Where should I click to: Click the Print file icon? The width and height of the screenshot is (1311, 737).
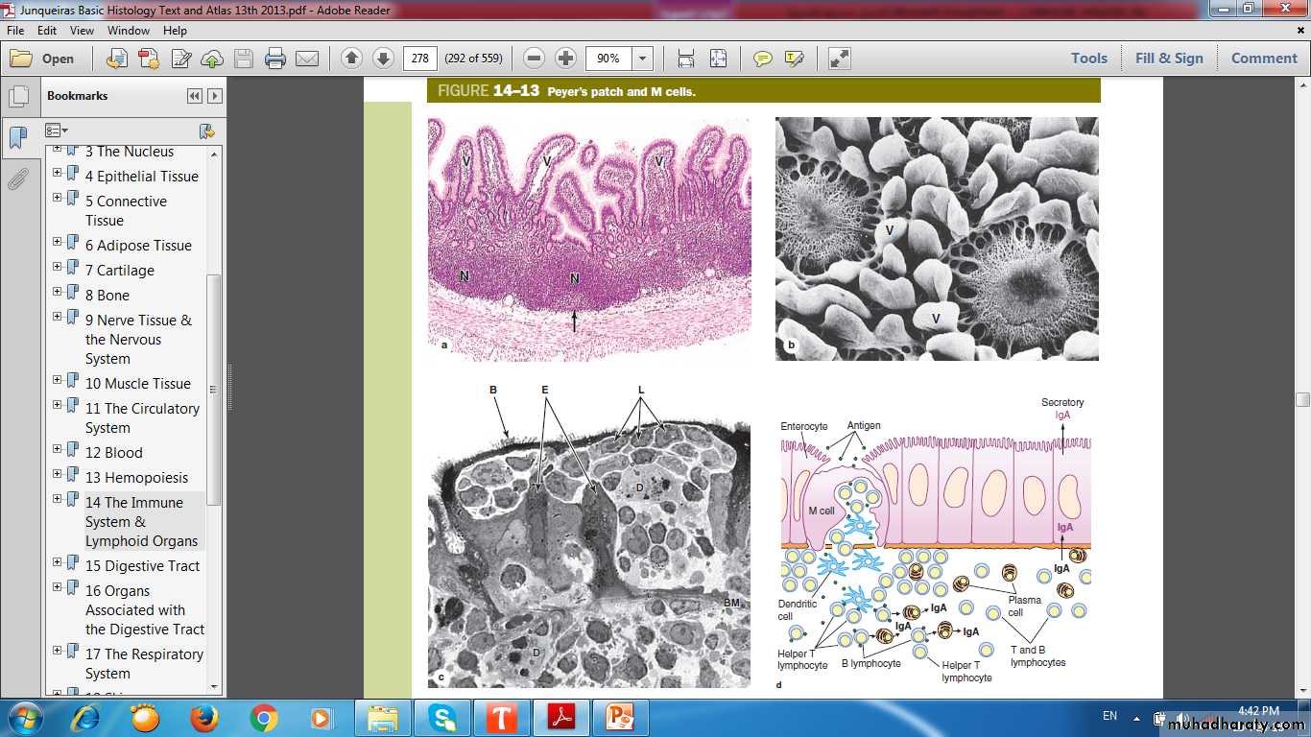(x=275, y=59)
